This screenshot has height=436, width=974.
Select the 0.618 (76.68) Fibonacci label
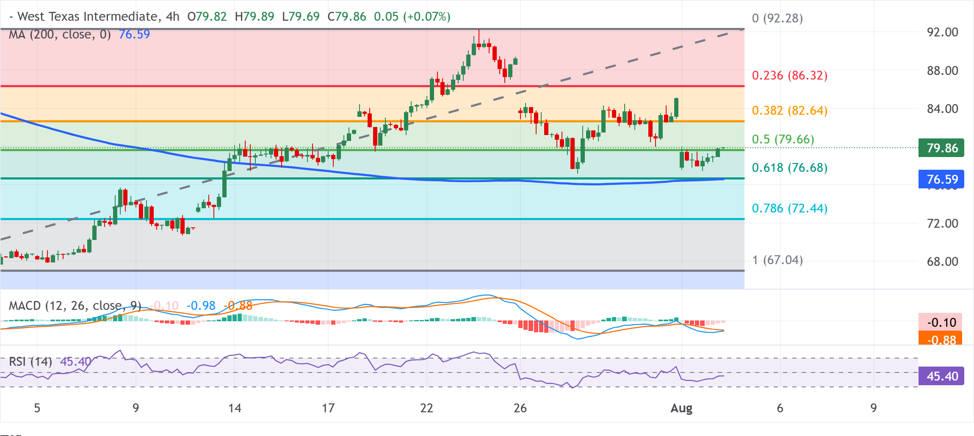pyautogui.click(x=790, y=168)
